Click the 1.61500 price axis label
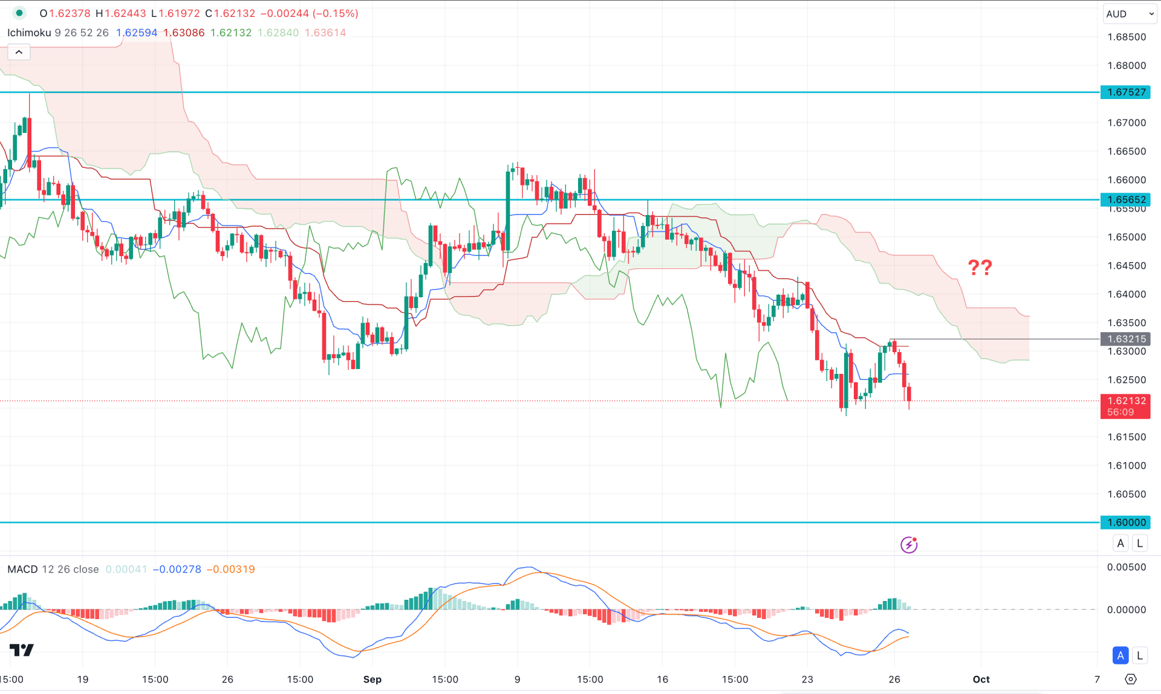Screen dimensions: 1161x694 pyautogui.click(x=1127, y=437)
